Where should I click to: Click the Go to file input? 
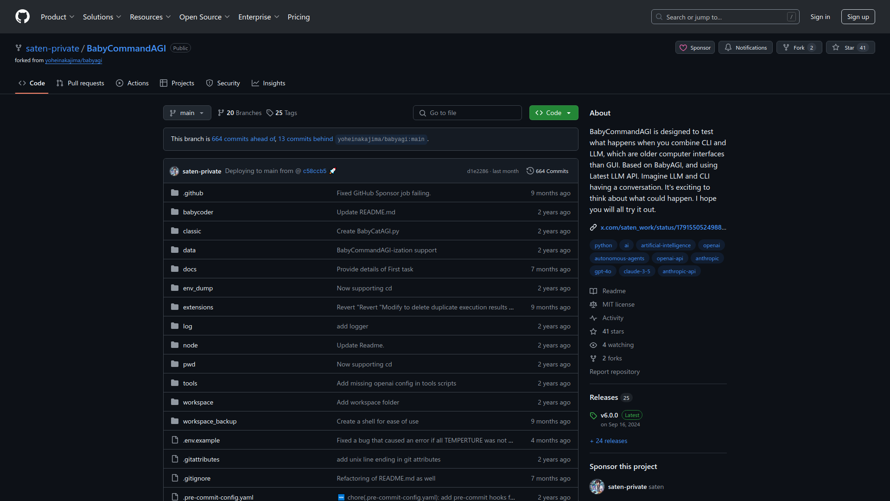coord(467,113)
